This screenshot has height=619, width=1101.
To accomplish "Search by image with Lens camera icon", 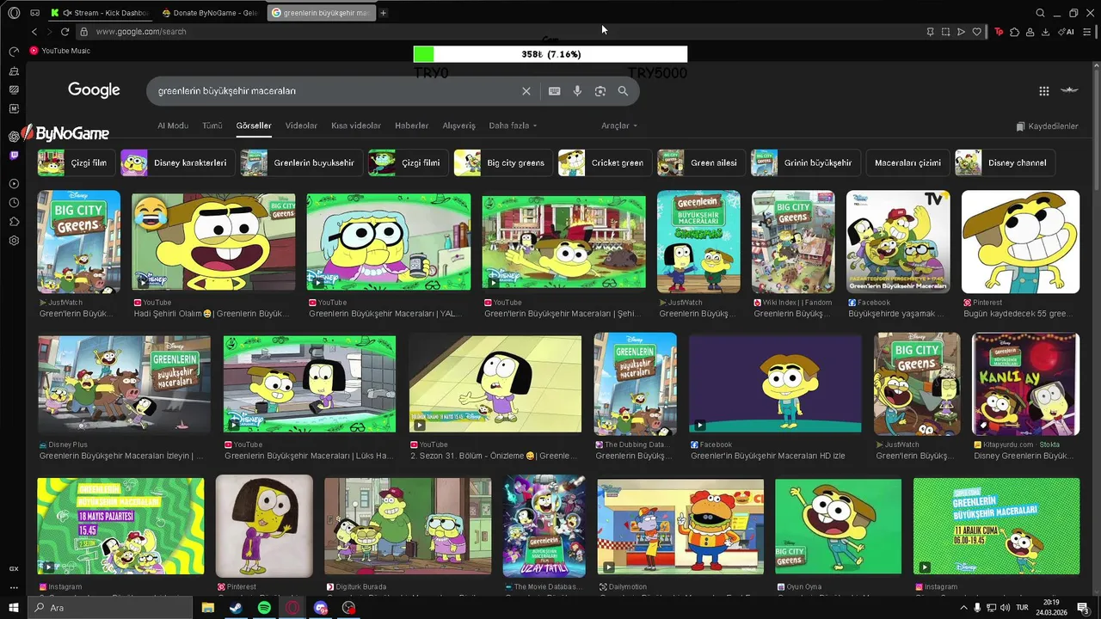I will coord(600,91).
